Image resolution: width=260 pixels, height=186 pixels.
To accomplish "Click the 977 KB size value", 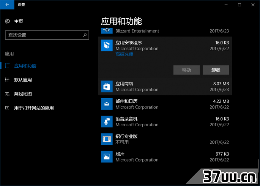I will pyautogui.click(x=222, y=154).
